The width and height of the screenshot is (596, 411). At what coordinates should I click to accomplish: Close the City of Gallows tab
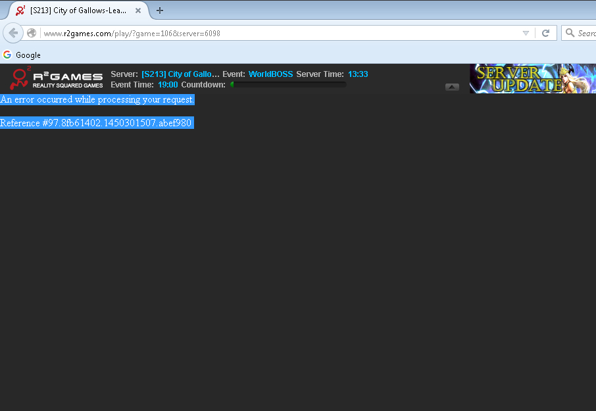[x=139, y=11]
